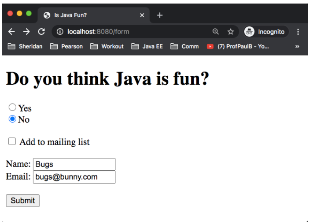313x224 pixels.
Task: Open the Chrome three-dot menu
Action: [298, 32]
